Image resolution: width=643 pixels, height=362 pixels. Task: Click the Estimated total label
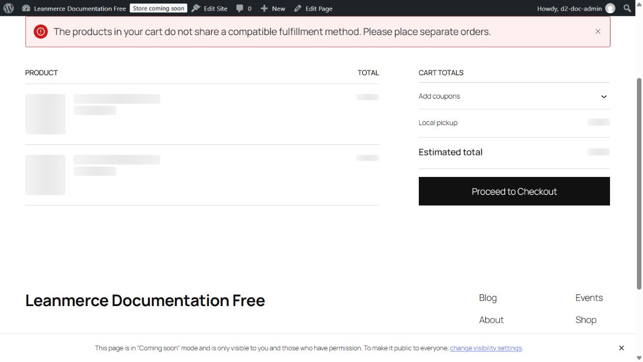(450, 152)
